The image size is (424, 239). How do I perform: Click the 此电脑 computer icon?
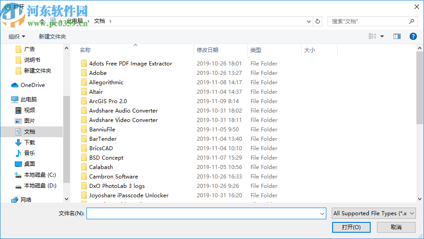click(15, 100)
